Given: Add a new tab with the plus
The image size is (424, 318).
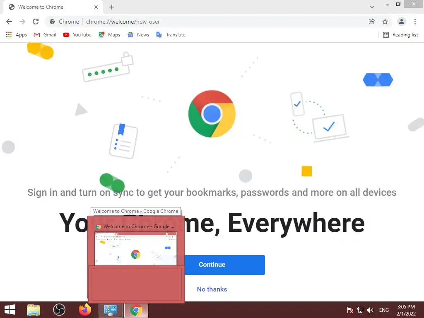Looking at the screenshot, I should point(112,7).
